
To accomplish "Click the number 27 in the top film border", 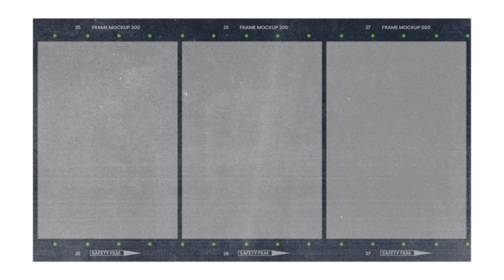I will tap(368, 27).
